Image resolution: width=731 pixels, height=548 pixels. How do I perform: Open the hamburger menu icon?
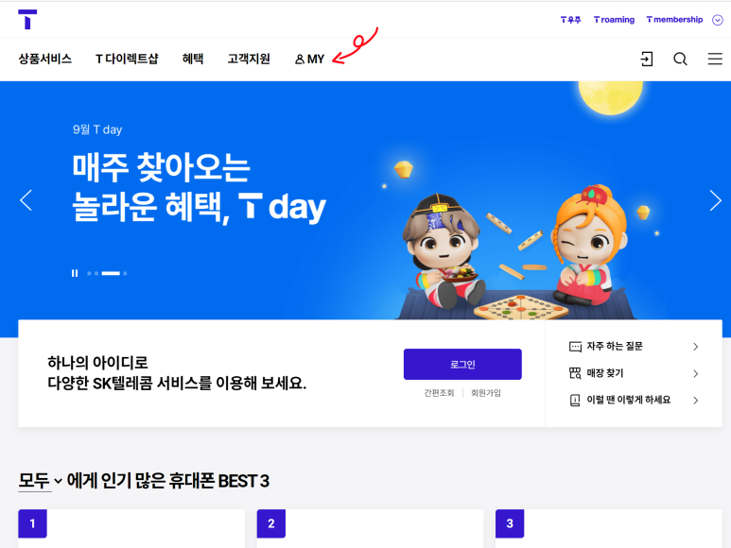[715, 59]
